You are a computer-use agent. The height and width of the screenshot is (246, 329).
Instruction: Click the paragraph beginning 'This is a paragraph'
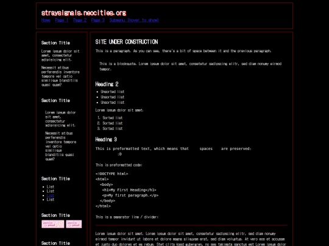point(183,51)
